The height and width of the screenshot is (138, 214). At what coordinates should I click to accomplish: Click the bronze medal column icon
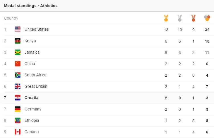tap(193, 18)
